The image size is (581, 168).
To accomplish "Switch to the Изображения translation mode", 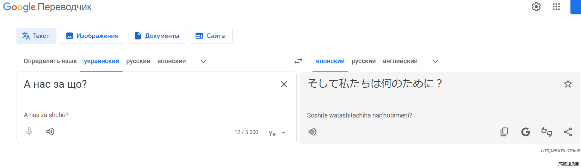I will (92, 36).
